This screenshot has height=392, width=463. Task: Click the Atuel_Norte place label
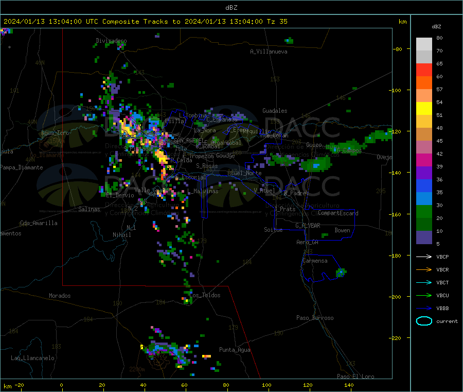244,173
